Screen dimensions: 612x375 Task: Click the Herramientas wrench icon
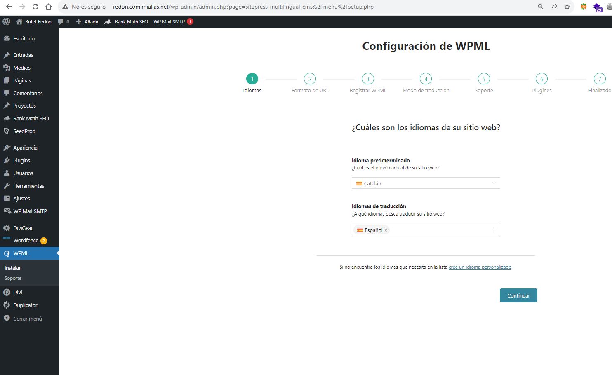click(x=7, y=186)
